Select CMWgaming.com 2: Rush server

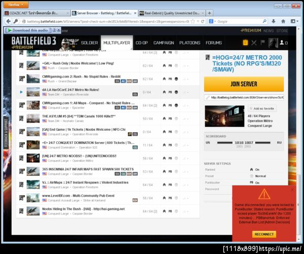tap(108, 79)
